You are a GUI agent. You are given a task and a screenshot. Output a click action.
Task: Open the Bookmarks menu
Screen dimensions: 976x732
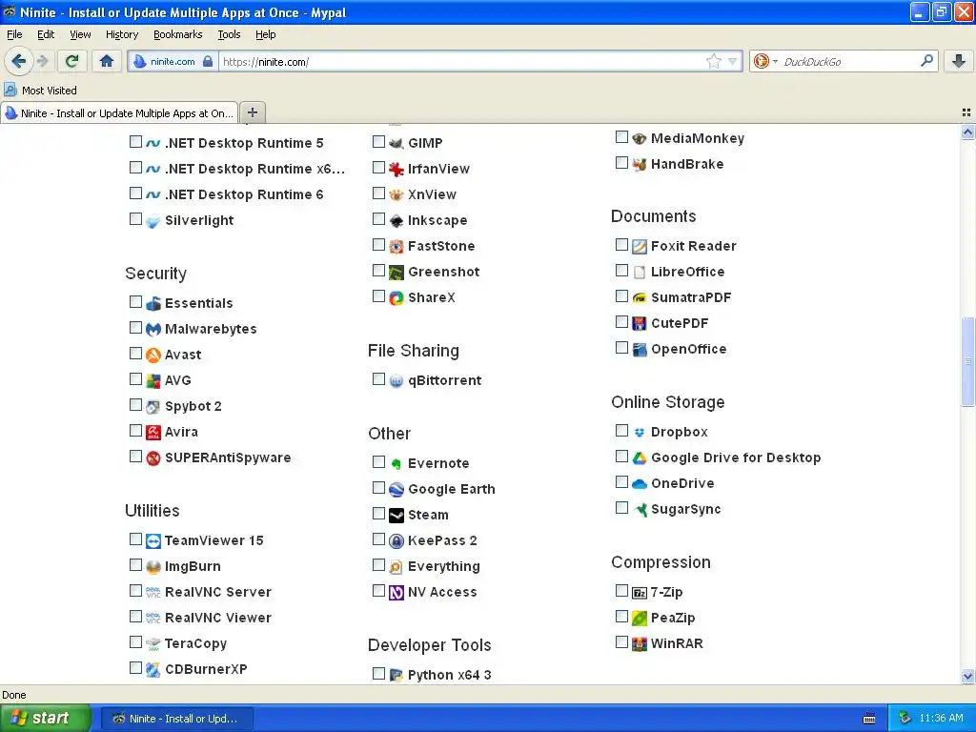[x=178, y=34]
